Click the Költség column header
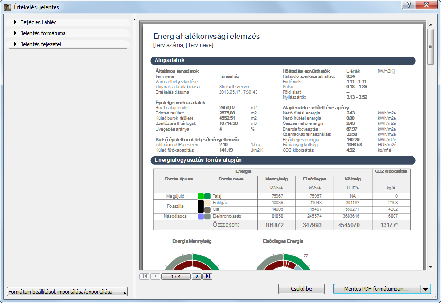The image size is (441, 303). click(353, 179)
